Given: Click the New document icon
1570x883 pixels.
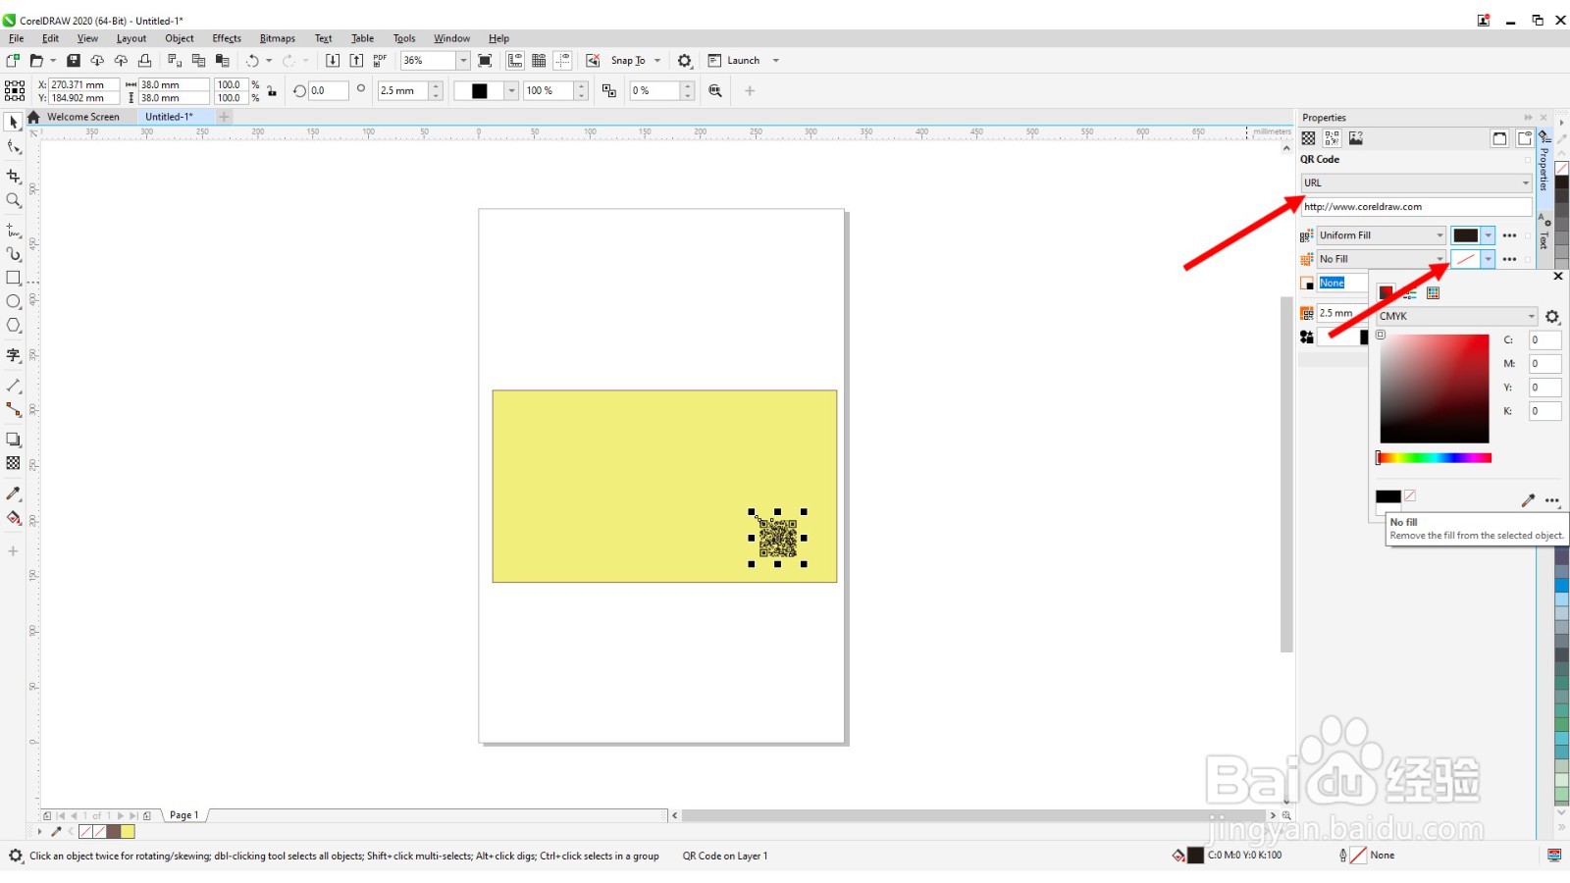Looking at the screenshot, I should [13, 61].
